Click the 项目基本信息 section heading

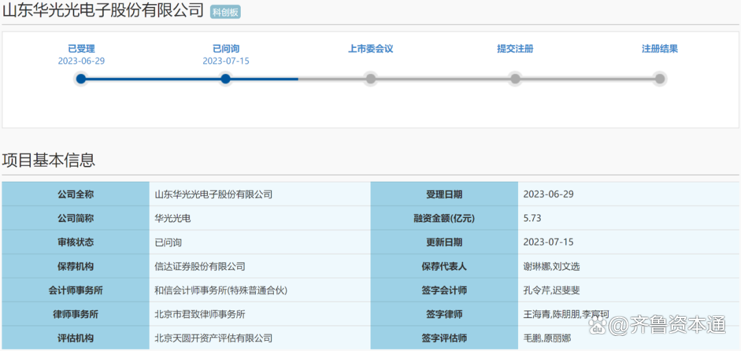49,160
